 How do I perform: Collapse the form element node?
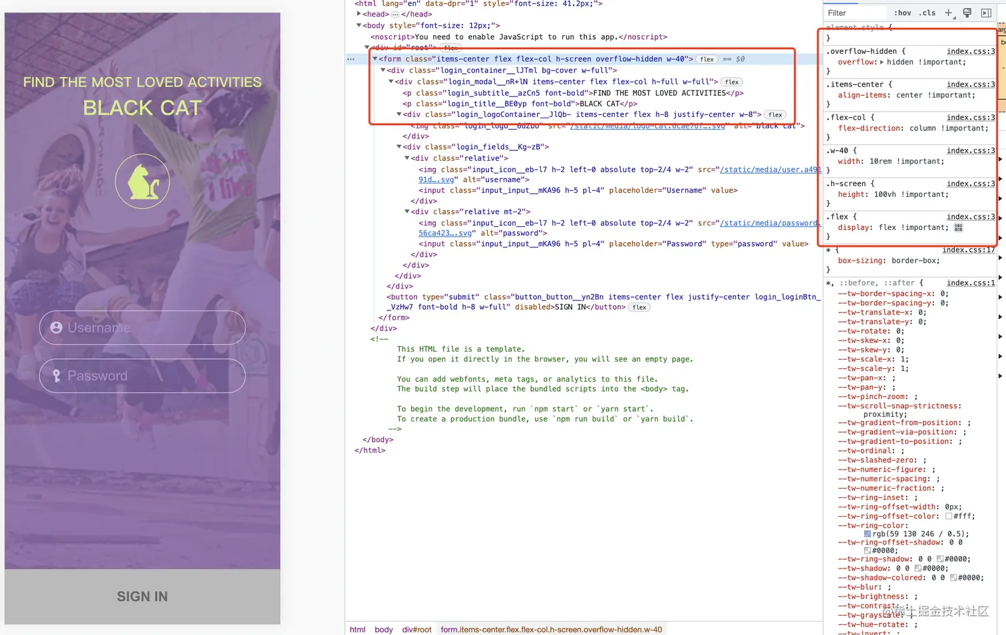click(375, 59)
